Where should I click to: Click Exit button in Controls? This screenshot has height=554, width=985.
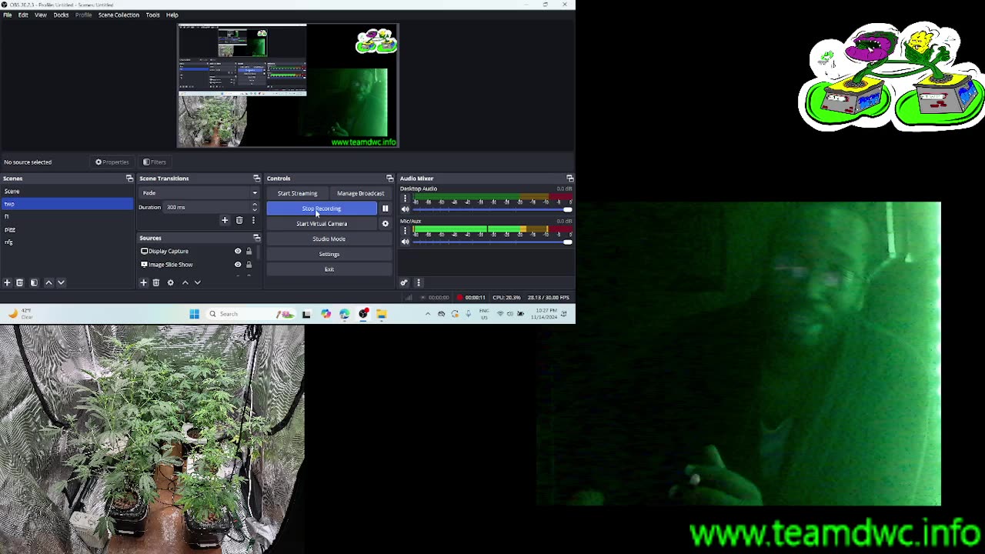click(x=329, y=269)
